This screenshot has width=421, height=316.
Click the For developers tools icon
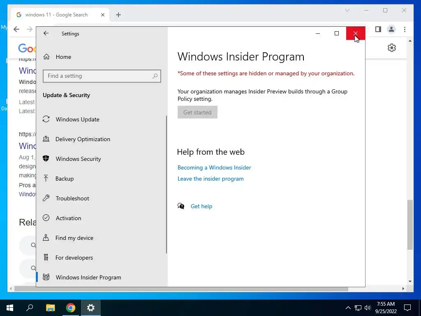click(x=46, y=258)
